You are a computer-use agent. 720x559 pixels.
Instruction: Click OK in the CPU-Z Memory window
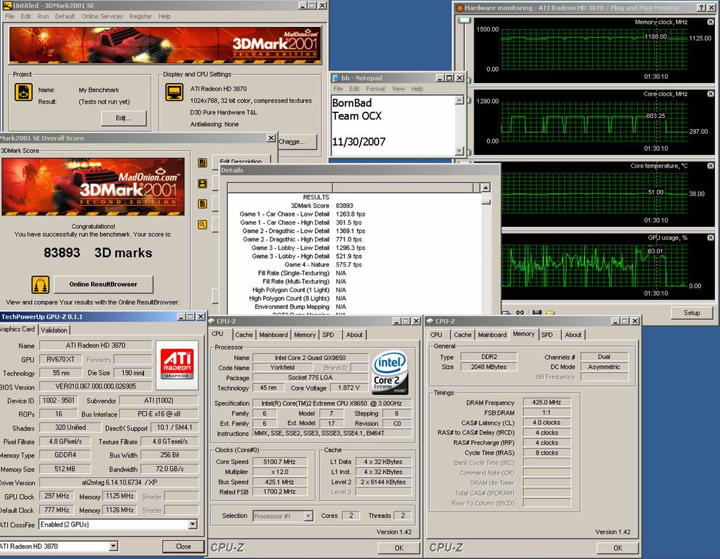(618, 548)
